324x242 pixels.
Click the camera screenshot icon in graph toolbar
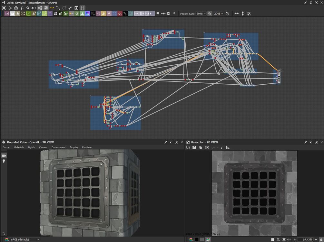click(16, 8)
